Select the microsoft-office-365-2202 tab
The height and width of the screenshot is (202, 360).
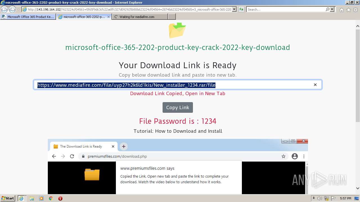84,17
